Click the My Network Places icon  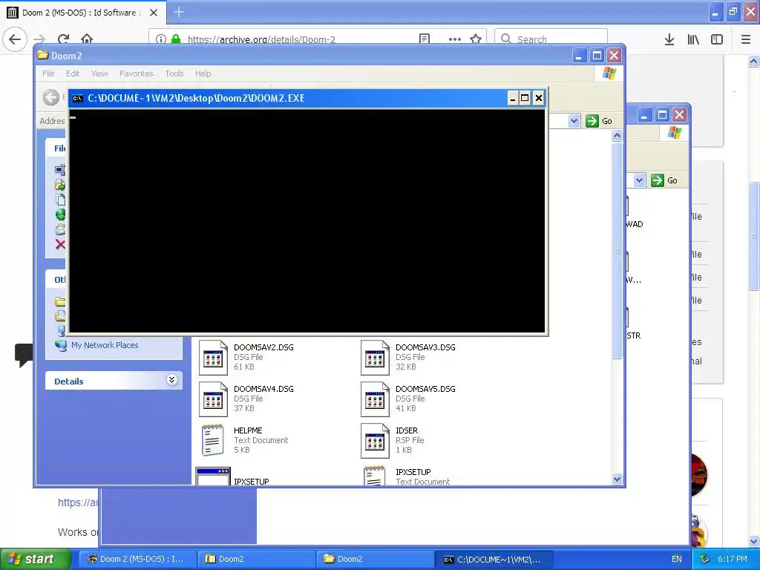click(x=61, y=345)
